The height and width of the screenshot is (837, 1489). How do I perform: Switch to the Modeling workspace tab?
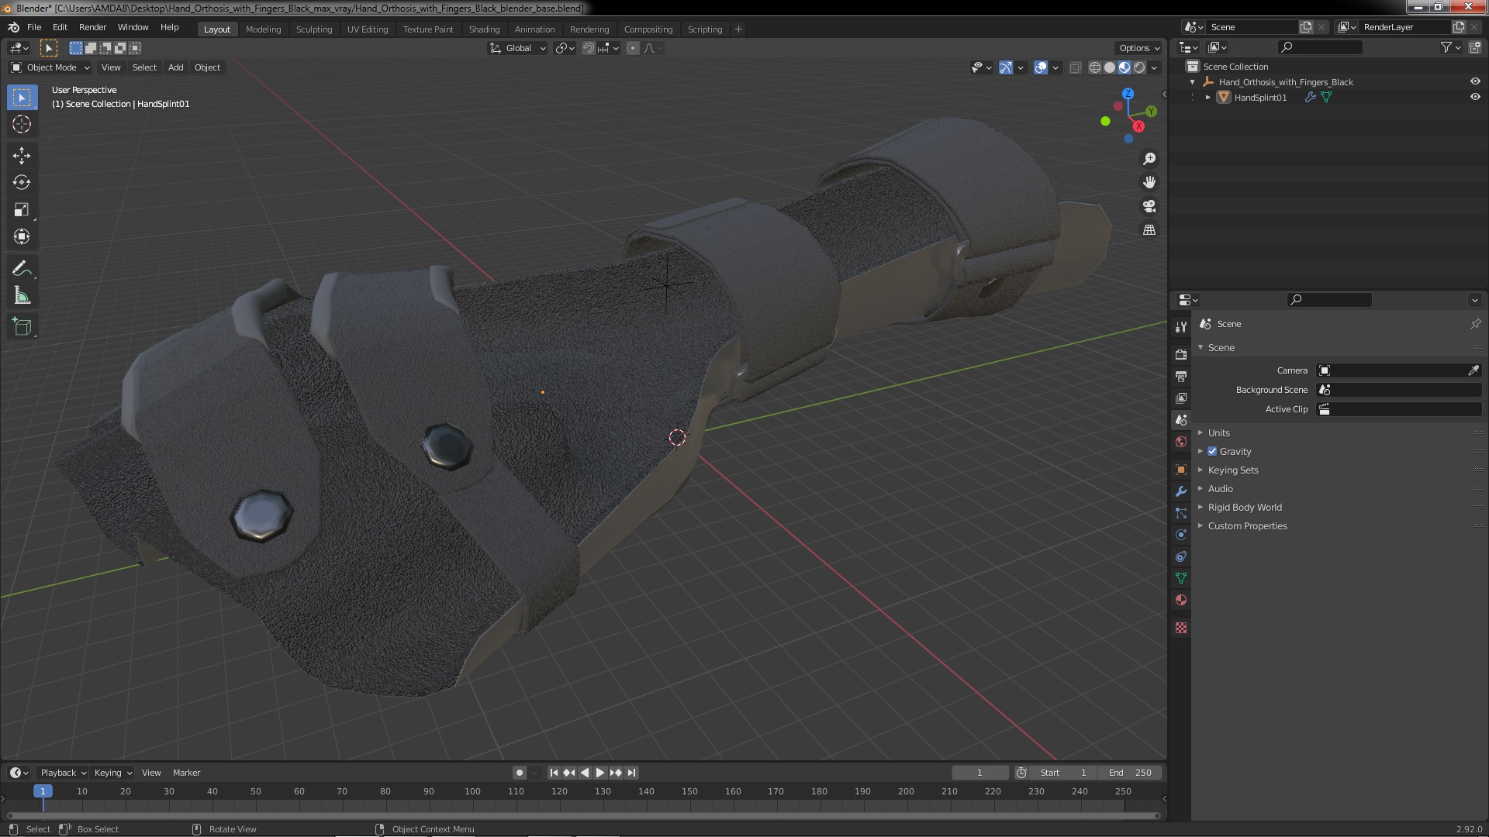click(x=263, y=29)
